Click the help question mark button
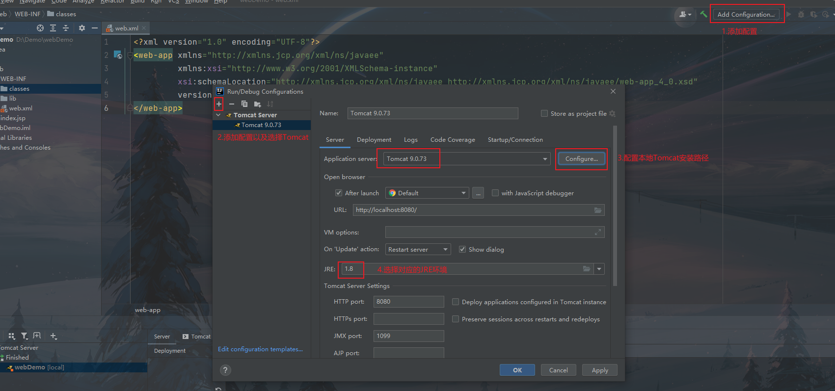This screenshot has height=391, width=835. coord(225,370)
